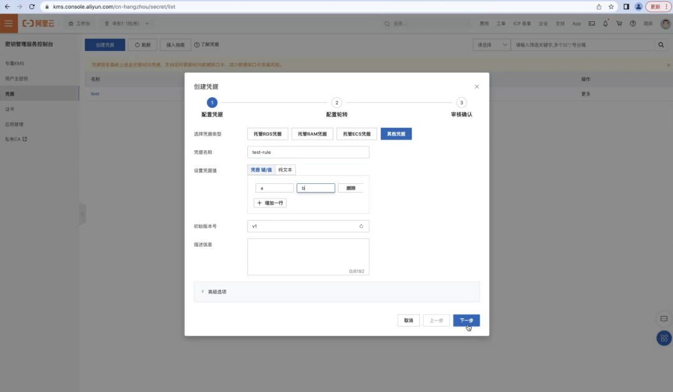The image size is (673, 392).
Task: Select 专属KMS in sidebar
Action: click(x=39, y=63)
